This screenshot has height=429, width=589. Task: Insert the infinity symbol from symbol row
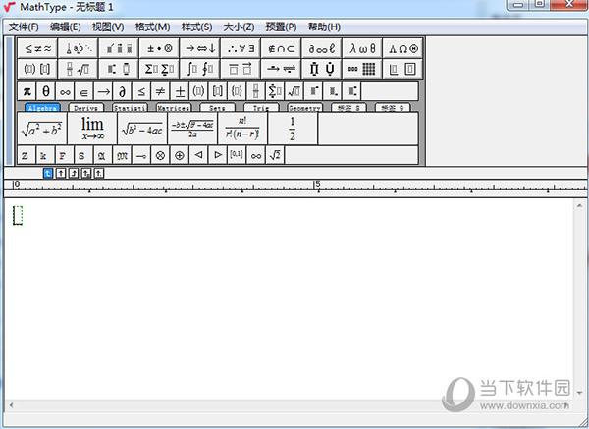65,91
